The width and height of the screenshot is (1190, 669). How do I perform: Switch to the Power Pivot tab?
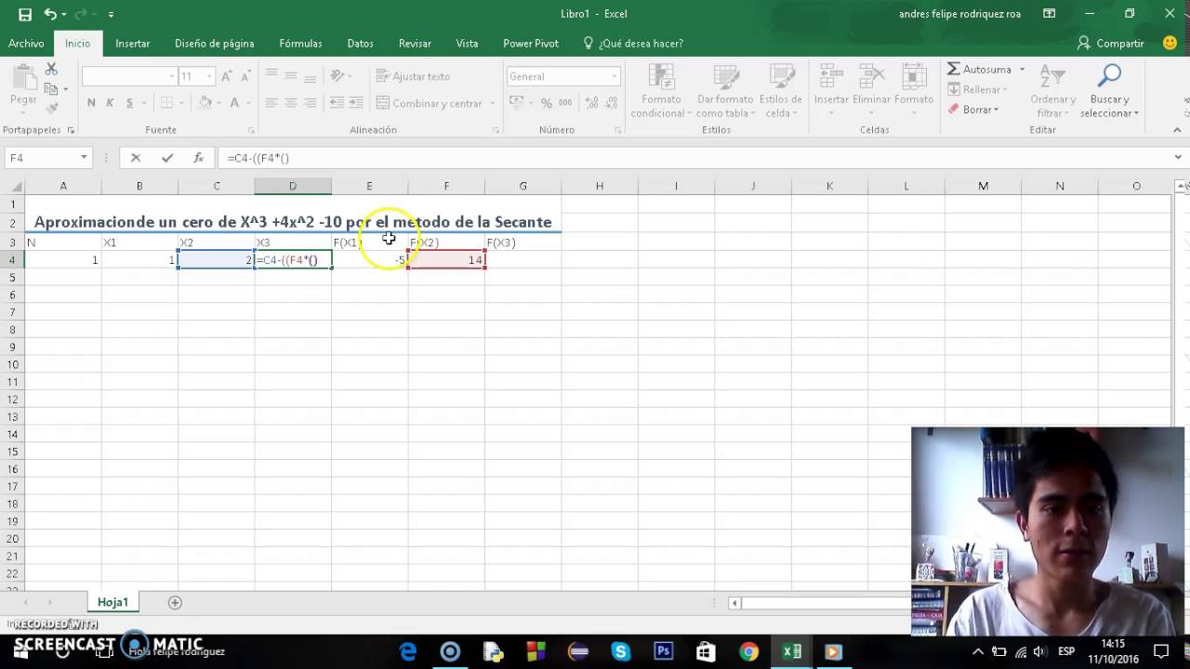[x=530, y=44]
